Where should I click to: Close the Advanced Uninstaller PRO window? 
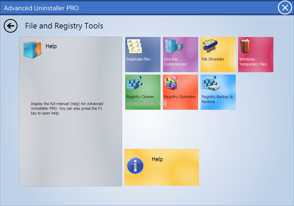[x=285, y=8]
